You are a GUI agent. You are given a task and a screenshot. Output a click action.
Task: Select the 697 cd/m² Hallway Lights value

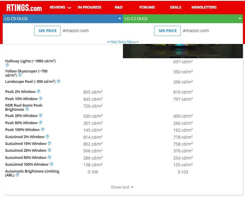tap(183, 62)
